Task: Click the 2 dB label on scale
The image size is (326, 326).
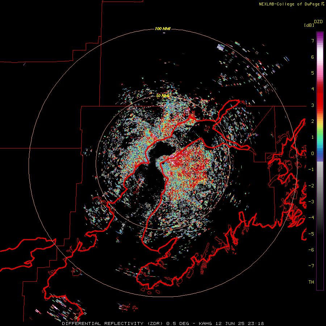Action: click(313, 121)
